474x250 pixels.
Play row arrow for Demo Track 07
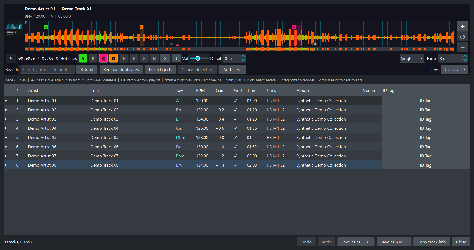pyautogui.click(x=6, y=156)
